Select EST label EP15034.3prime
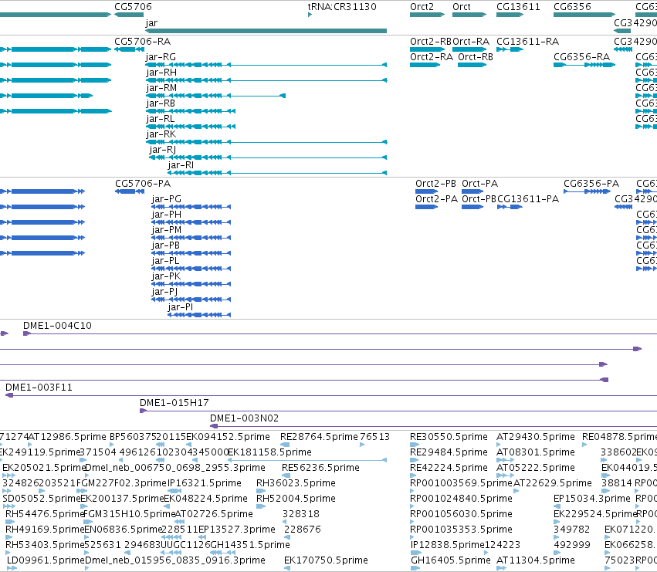 591,499
